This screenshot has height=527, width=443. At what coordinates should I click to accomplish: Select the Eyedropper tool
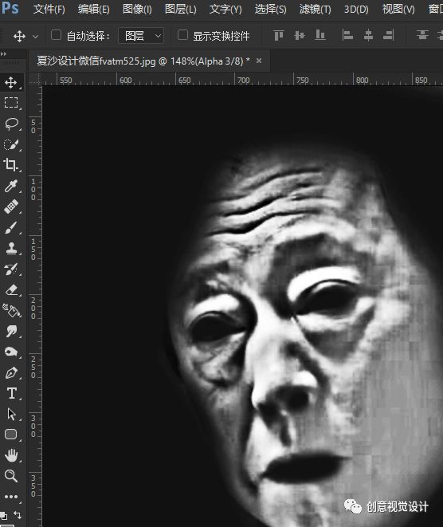tap(11, 186)
